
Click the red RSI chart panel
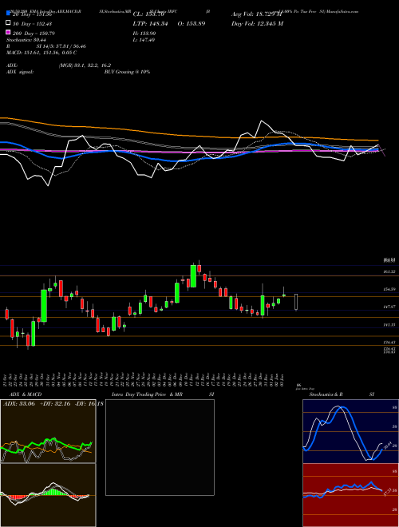pos(350,495)
